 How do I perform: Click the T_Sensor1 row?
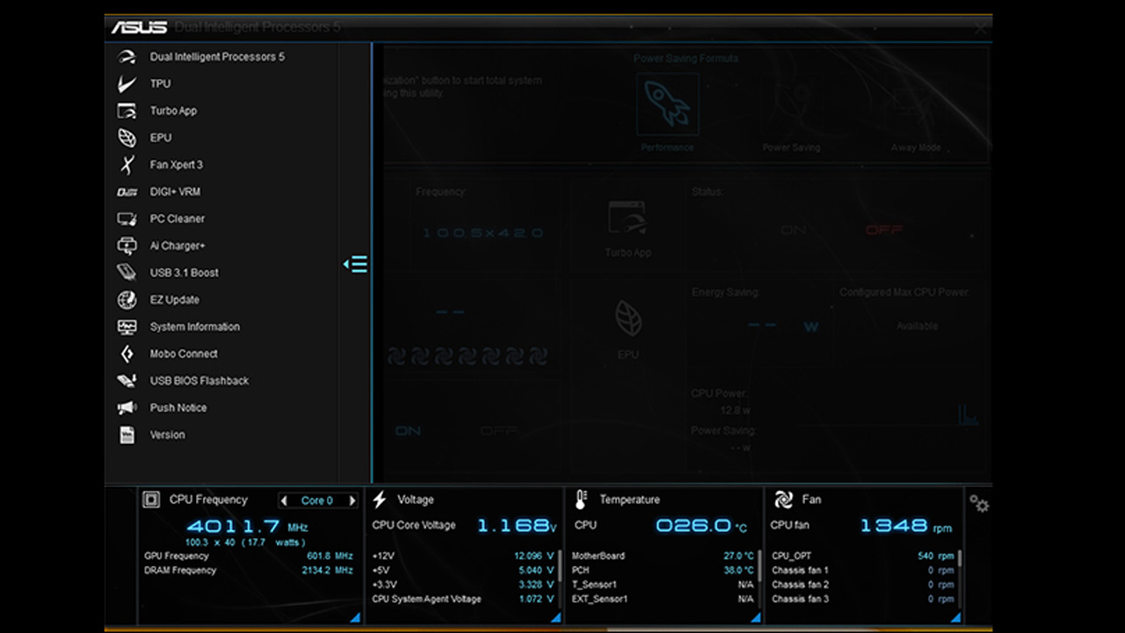click(663, 585)
